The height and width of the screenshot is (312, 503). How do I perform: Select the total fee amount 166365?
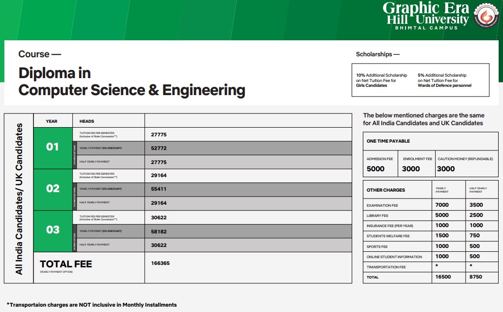(161, 263)
